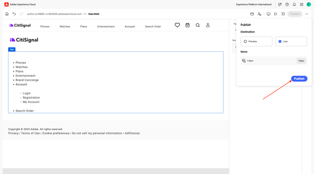Open the help question mark icon
314x174 pixels.
click(287, 5)
